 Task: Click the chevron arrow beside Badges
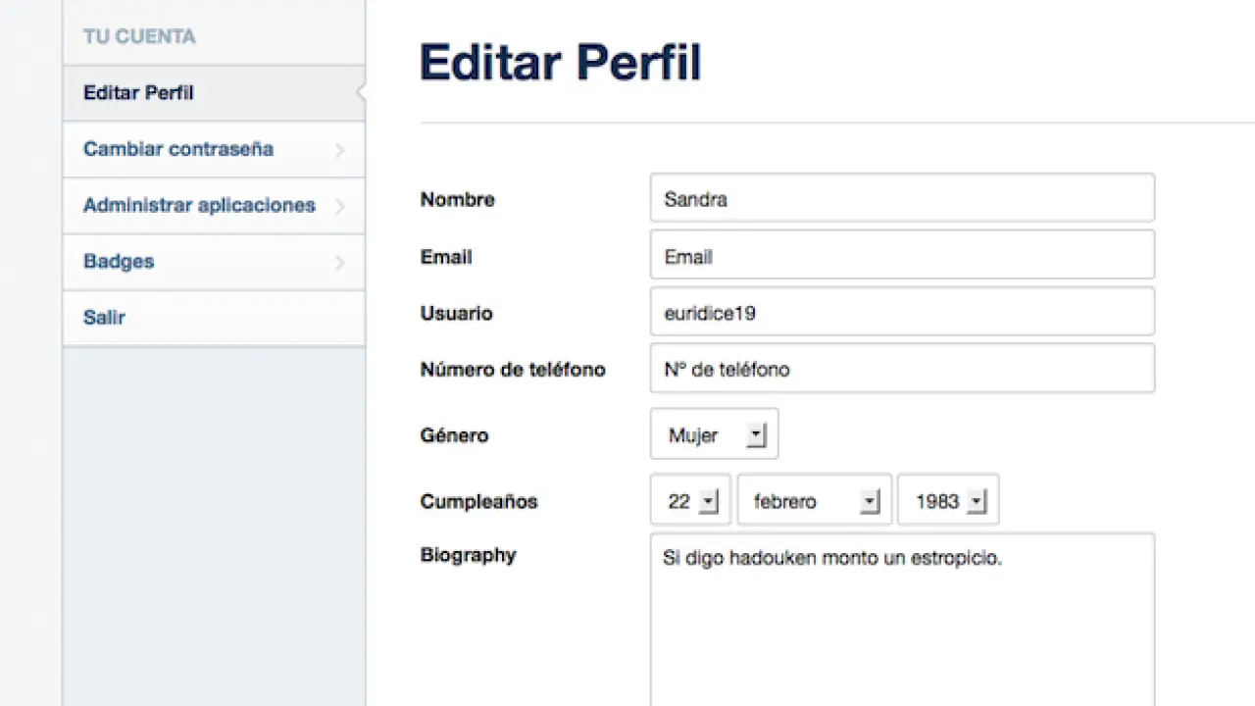(x=340, y=262)
